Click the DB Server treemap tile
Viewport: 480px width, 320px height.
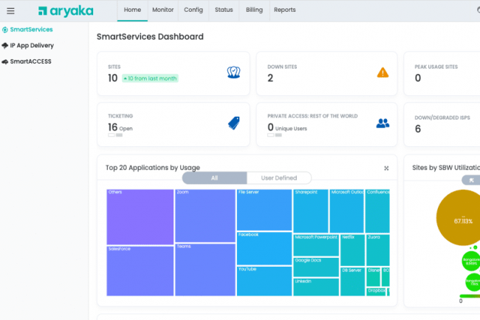click(x=353, y=282)
